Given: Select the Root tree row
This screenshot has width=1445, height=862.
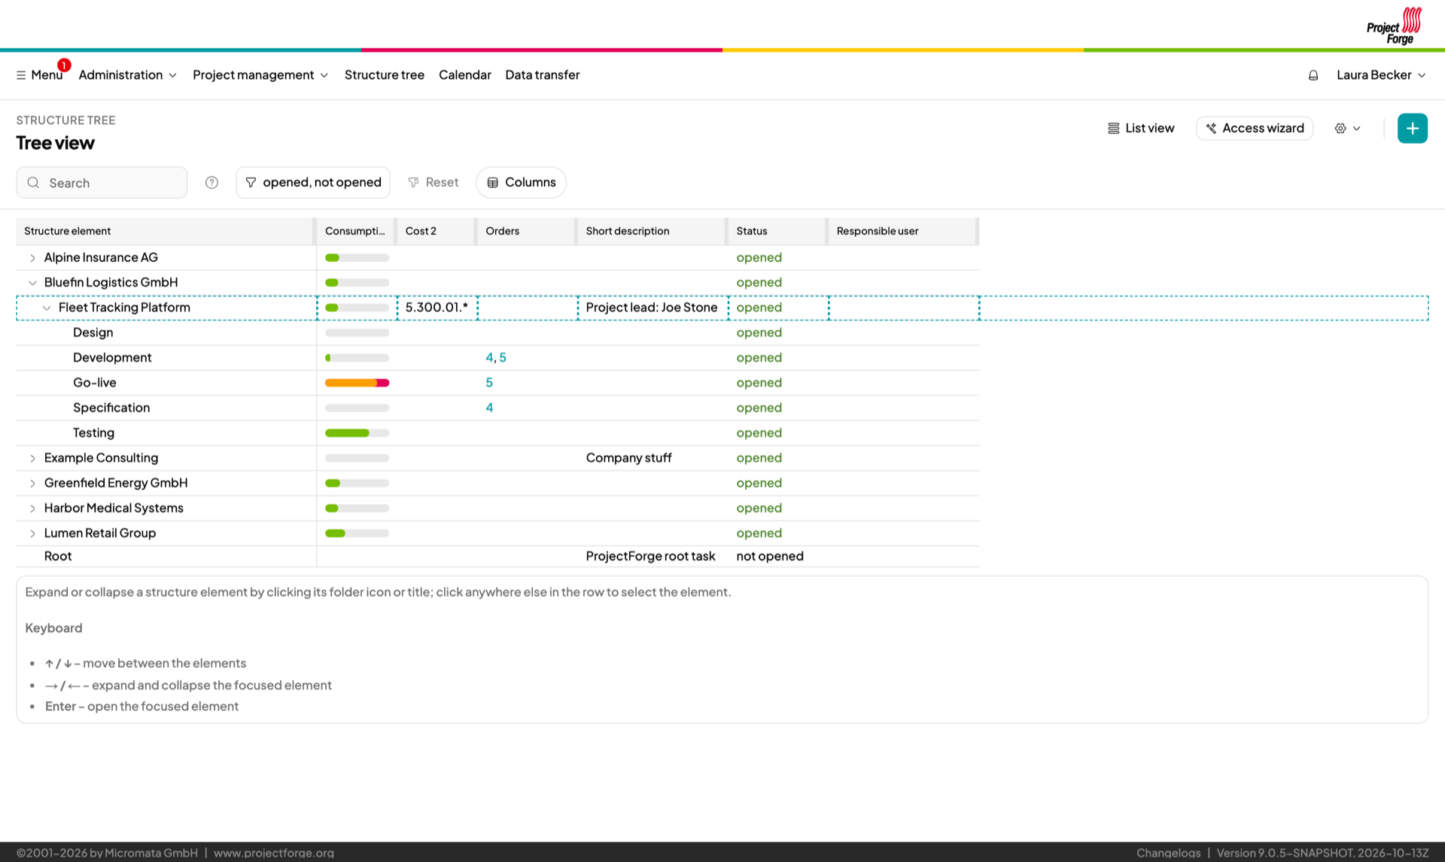Looking at the screenshot, I should (497, 557).
